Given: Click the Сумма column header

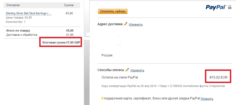Looking at the screenshot, I should coord(69,5).
